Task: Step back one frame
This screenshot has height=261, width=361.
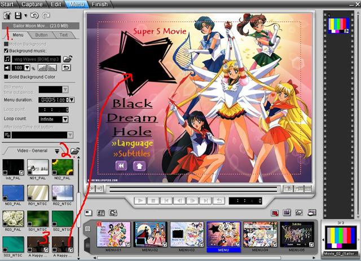Action: pos(179,201)
